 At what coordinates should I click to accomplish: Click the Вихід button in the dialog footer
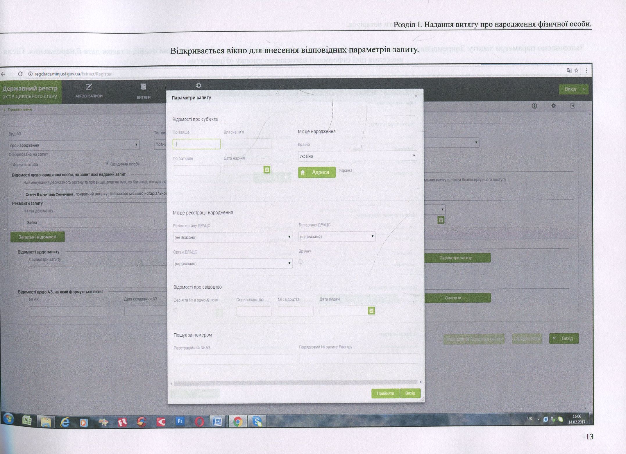410,393
